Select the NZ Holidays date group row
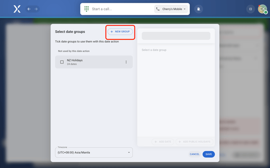This screenshot has height=168, width=270. [x=93, y=62]
